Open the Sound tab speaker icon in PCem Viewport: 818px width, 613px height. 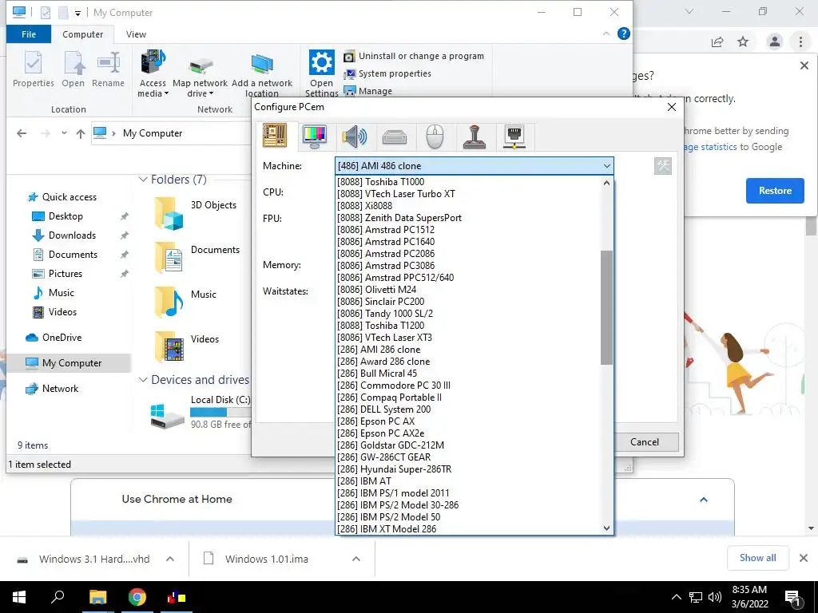point(354,136)
